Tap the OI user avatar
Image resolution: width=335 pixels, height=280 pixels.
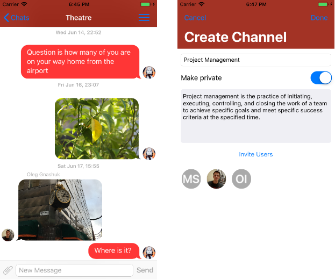click(x=241, y=179)
